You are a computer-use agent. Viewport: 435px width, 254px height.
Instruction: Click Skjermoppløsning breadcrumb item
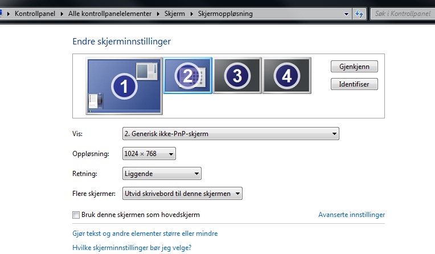[x=225, y=14]
